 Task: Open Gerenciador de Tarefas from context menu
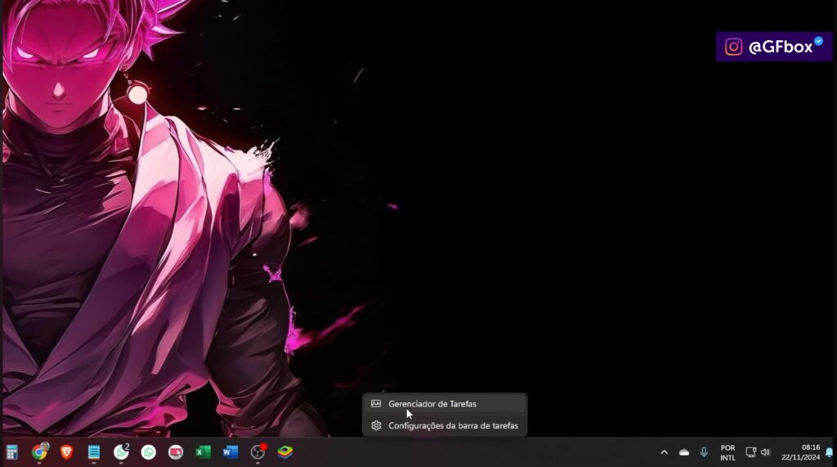pos(445,404)
